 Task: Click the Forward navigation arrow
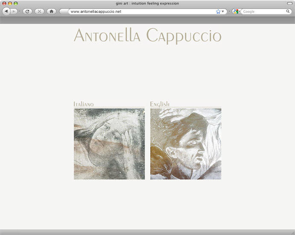[x=14, y=12]
